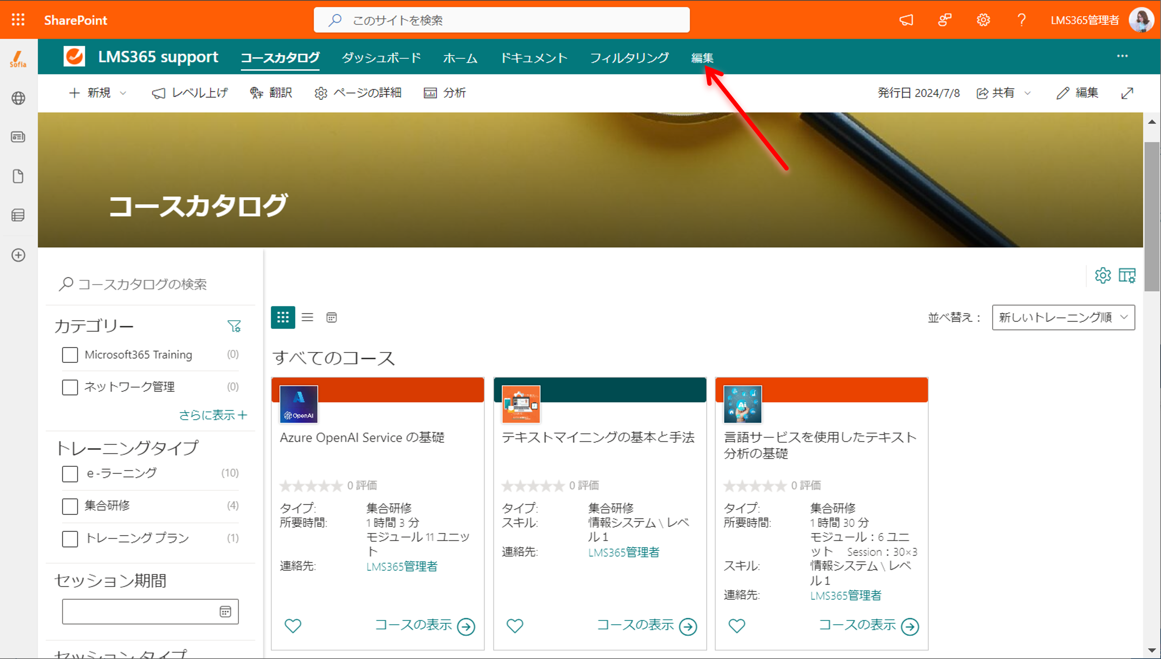
Task: Click the Azure OpenAI course thumbnail
Action: click(299, 404)
